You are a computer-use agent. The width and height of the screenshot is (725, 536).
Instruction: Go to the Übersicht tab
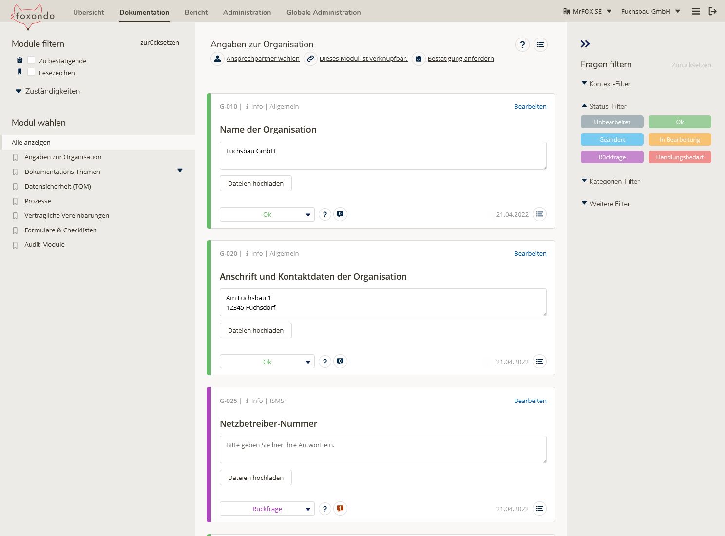pyautogui.click(x=89, y=12)
